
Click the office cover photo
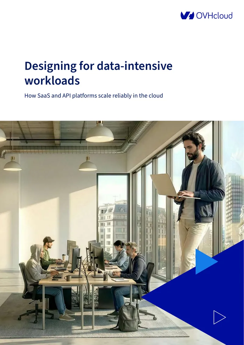tap(122, 233)
